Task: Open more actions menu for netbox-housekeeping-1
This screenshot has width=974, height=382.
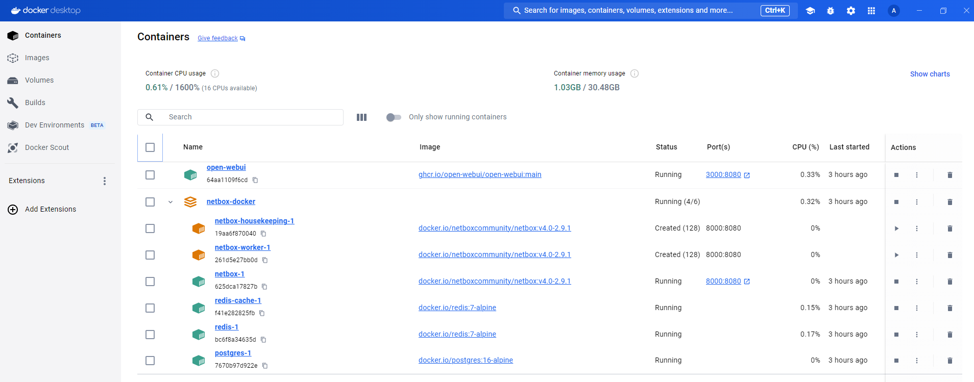Action: pos(917,228)
